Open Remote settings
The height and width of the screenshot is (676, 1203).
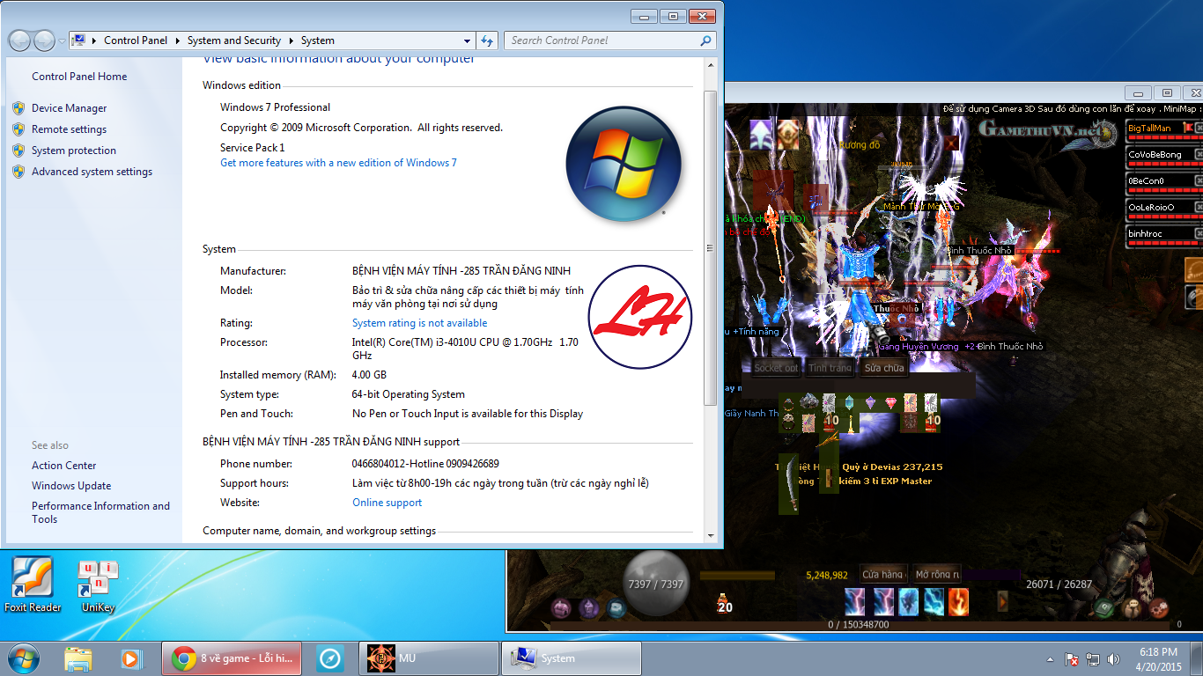(69, 129)
